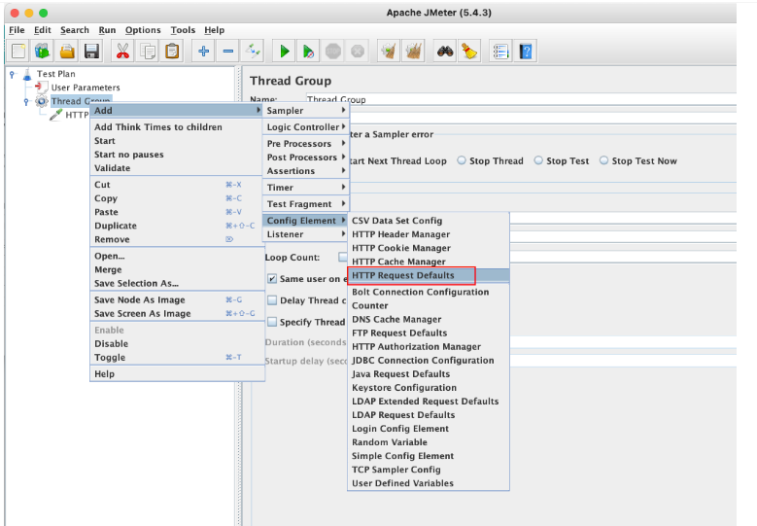Image resolution: width=757 pixels, height=526 pixels.
Task: Choose HTTP Cookie Manager
Action: click(x=429, y=248)
